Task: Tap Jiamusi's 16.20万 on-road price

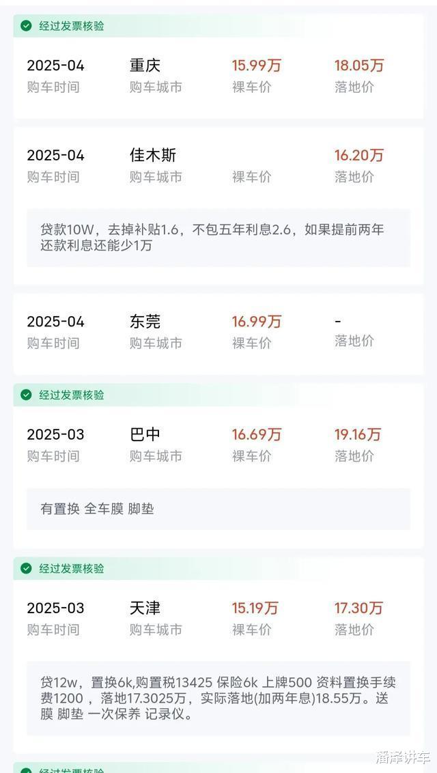Action: click(358, 155)
